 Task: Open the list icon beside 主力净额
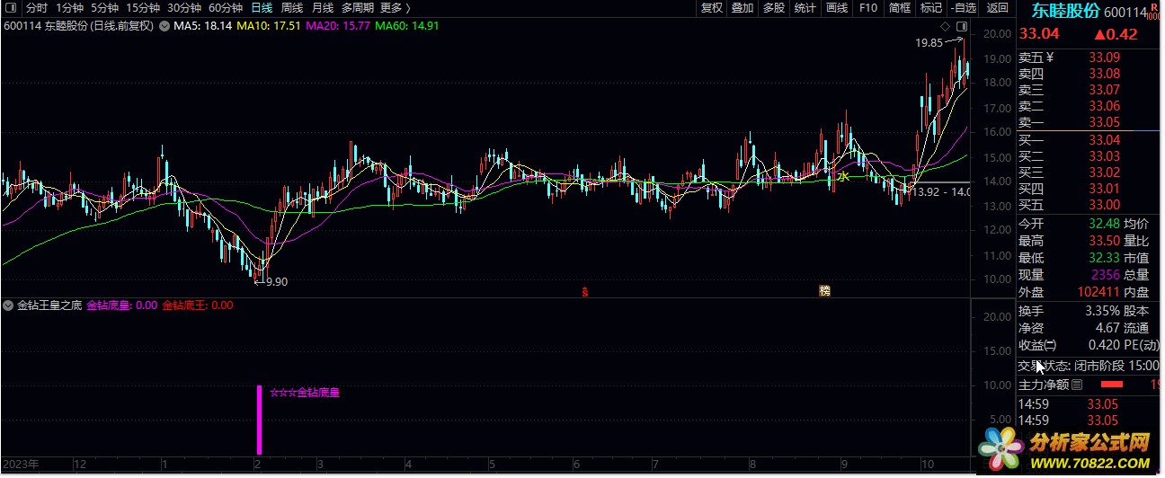[1077, 385]
